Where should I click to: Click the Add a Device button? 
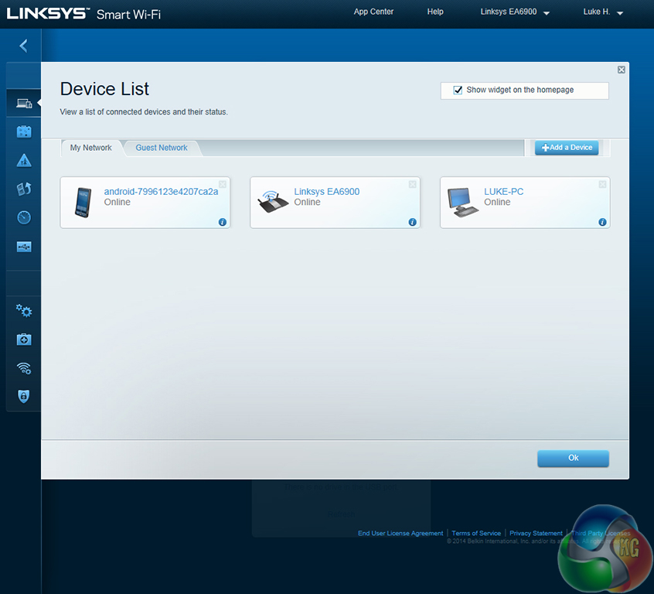pyautogui.click(x=567, y=148)
